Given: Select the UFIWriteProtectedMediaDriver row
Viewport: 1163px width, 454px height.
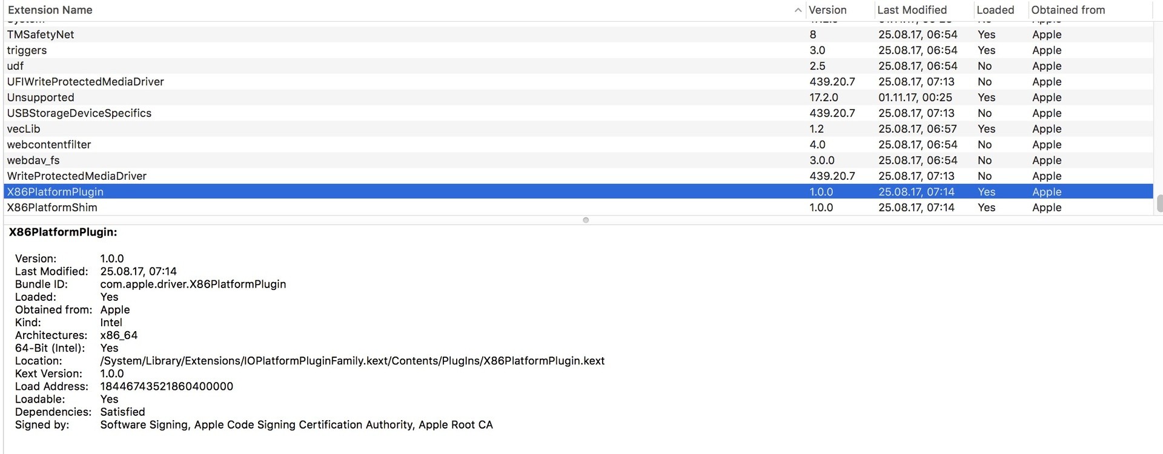Looking at the screenshot, I should [578, 82].
